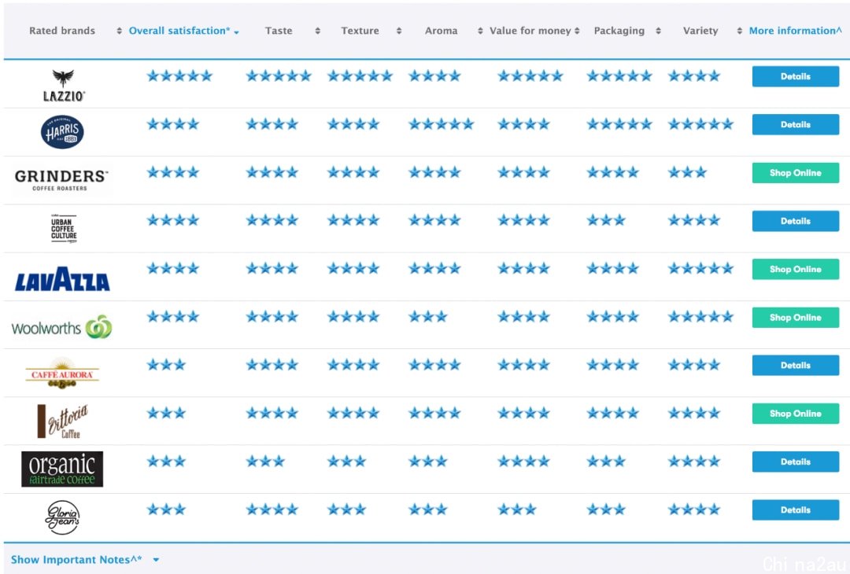Click the Vittoria Coffee logo
Image resolution: width=850 pixels, height=574 pixels.
pyautogui.click(x=62, y=421)
